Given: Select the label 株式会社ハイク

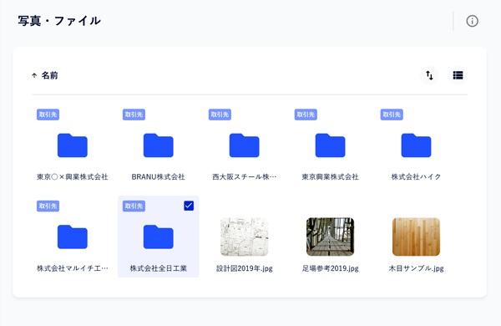Looking at the screenshot, I should coord(416,177).
